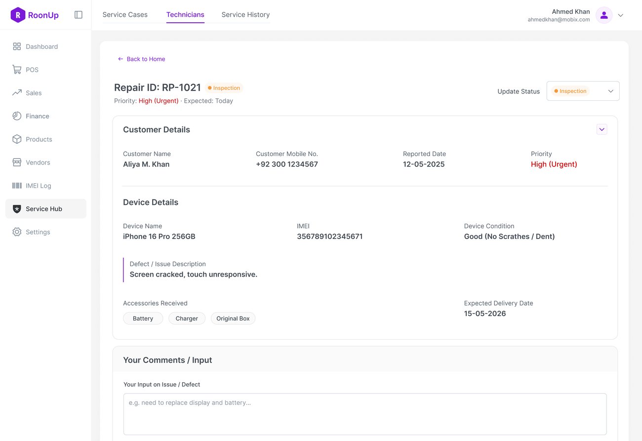Click the Battery accessory chip
Viewport: 642px width, 441px height.
[143, 319]
